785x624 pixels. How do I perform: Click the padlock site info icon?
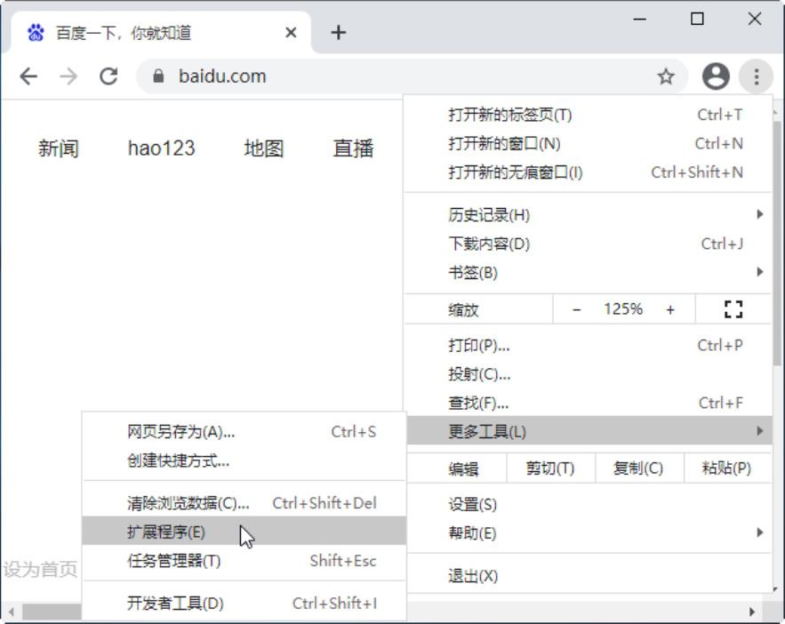point(158,76)
